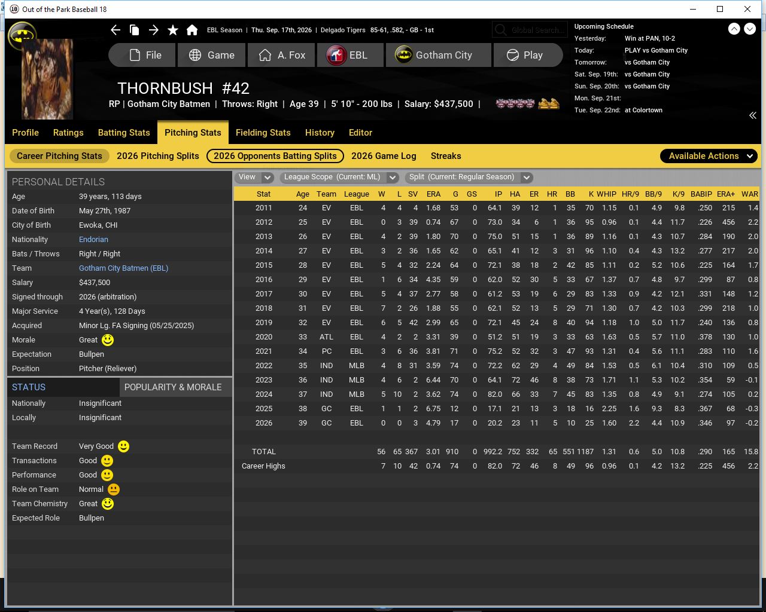Click Sat. Sep. 19th vs Gotham City entry

point(622,74)
